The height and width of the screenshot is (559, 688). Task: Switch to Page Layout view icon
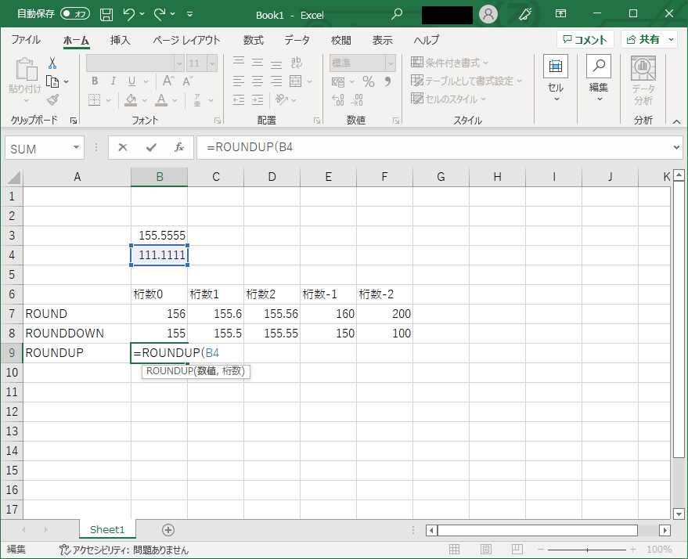[486, 550]
